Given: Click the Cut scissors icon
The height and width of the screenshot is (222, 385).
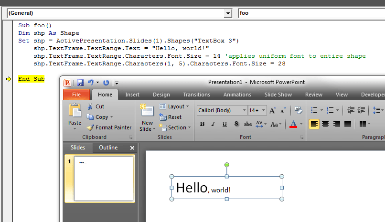Looking at the screenshot, I should [90, 106].
